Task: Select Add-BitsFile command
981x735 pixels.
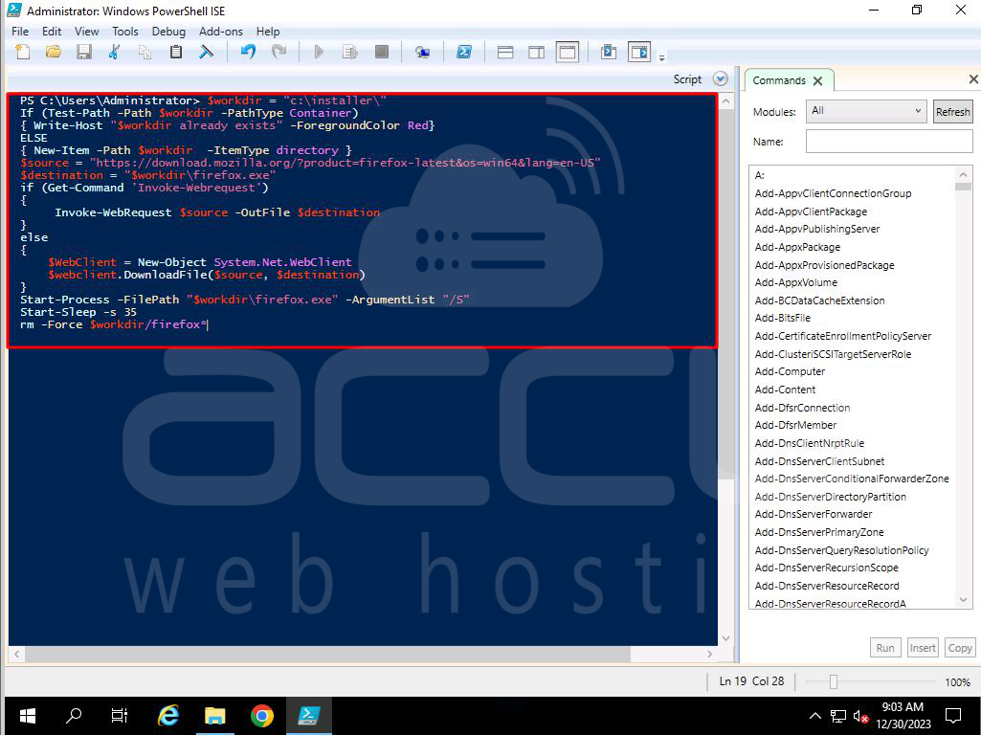Action: [x=783, y=318]
